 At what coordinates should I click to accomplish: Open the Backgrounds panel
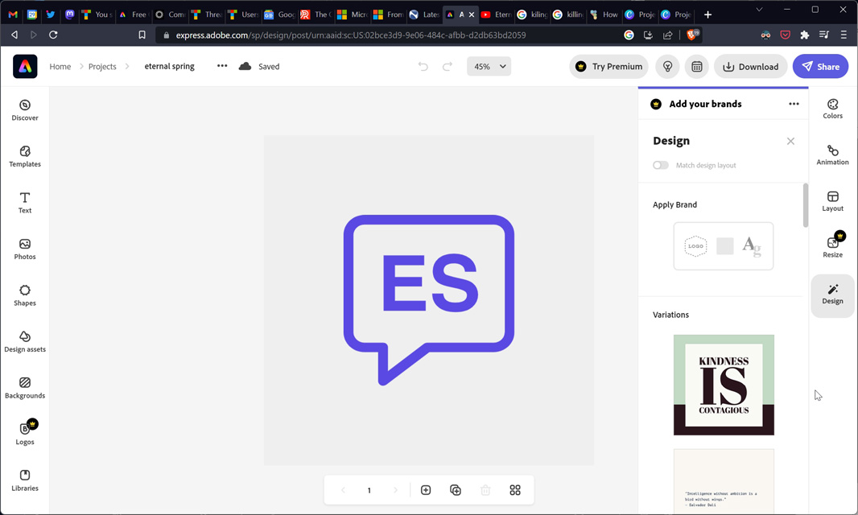click(x=25, y=388)
